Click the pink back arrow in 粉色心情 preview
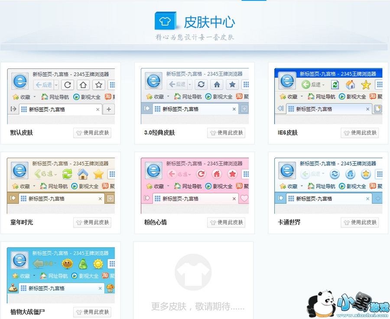Viewport: 390px width, 319px height. [x=172, y=174]
